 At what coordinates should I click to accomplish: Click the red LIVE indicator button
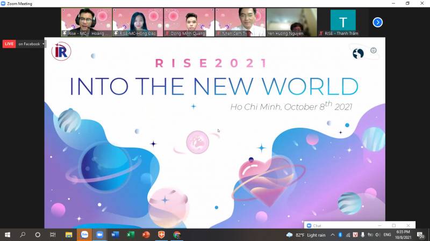pyautogui.click(x=9, y=44)
